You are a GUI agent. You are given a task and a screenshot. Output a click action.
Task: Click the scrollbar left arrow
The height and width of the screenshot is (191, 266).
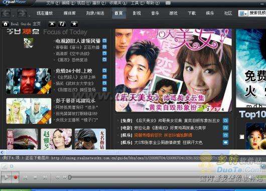(x=2, y=152)
